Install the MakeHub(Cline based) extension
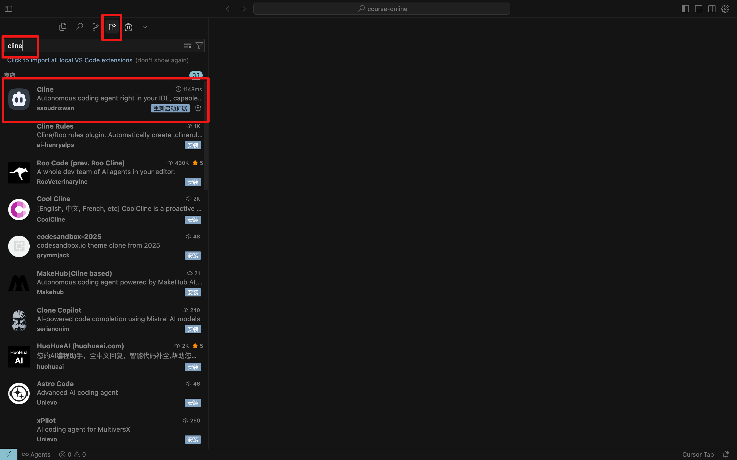 pos(193,292)
